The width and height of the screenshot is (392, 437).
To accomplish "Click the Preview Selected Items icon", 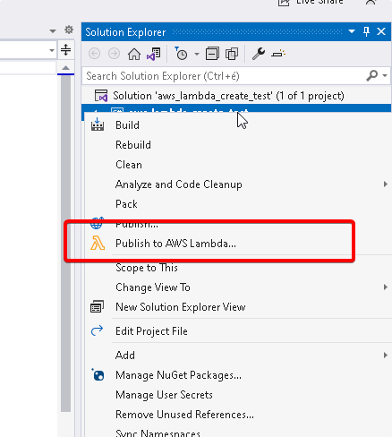I will (x=278, y=54).
